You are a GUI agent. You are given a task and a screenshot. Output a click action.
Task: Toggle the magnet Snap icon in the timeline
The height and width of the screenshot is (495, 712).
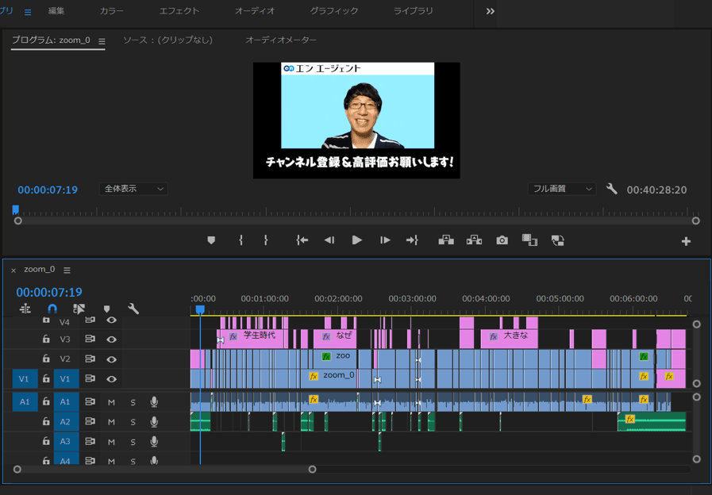point(52,309)
